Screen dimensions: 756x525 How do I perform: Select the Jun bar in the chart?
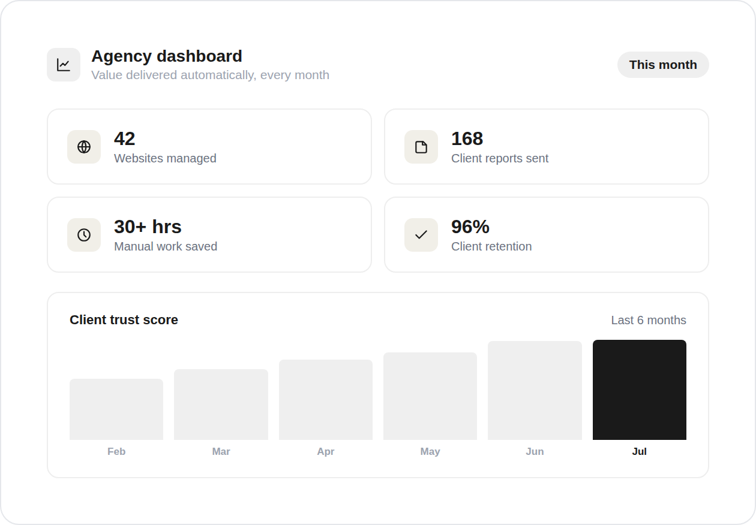(535, 390)
